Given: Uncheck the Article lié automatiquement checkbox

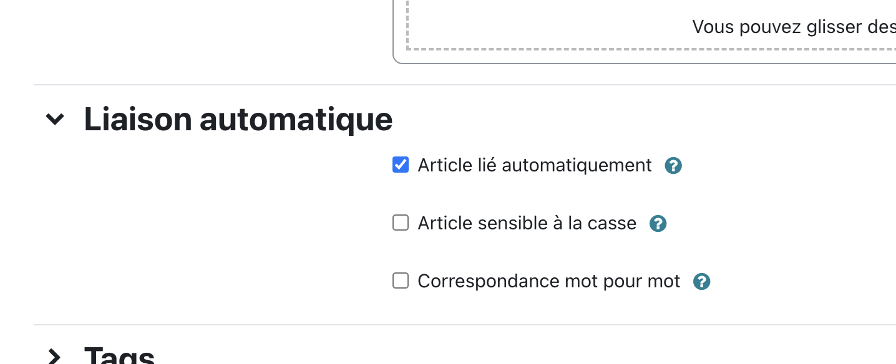Looking at the screenshot, I should point(401,165).
